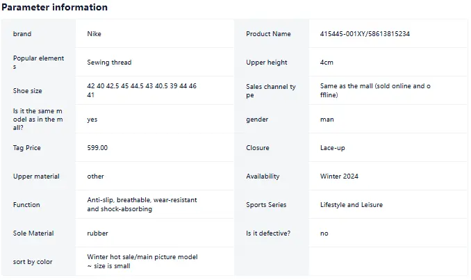Image resolution: width=471 pixels, height=280 pixels.
Task: Select the 'Same as the mall' sales channel text
Action: pyautogui.click(x=375, y=90)
